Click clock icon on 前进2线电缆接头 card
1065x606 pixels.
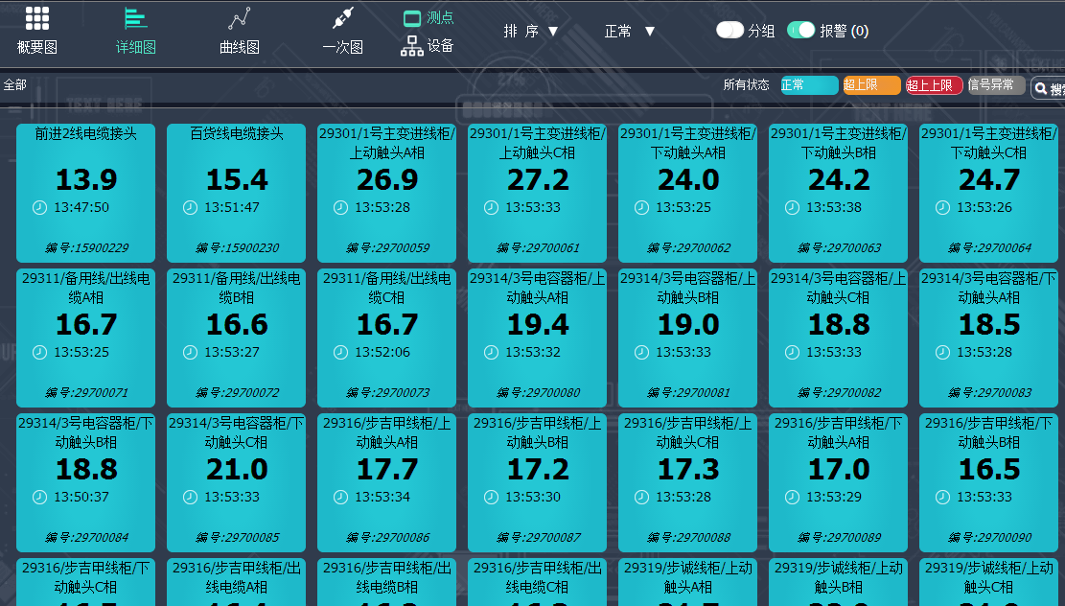40,207
